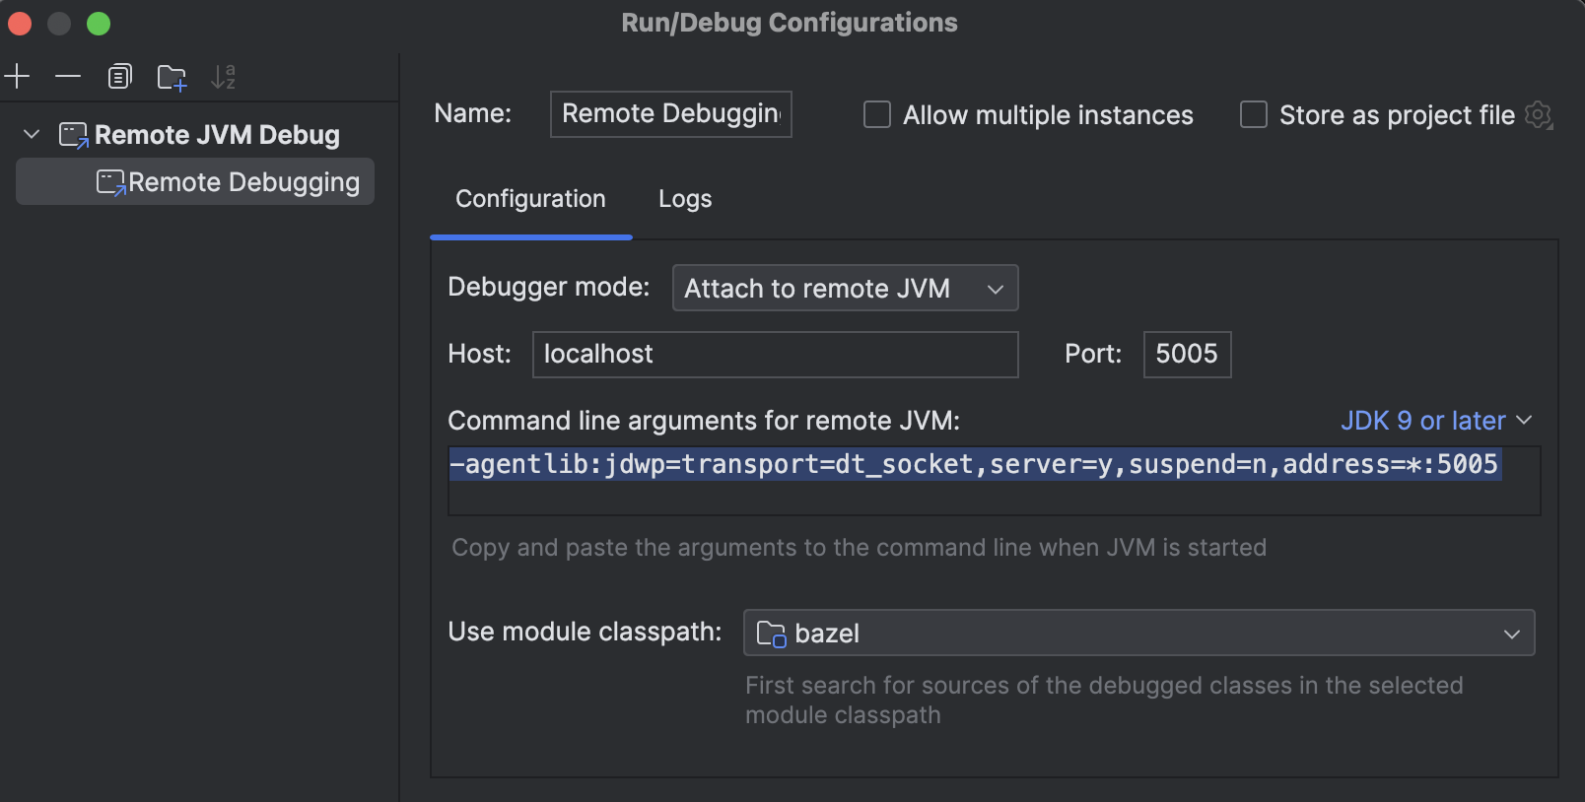Select the Configuration tab
The height and width of the screenshot is (802, 1585).
(530, 199)
